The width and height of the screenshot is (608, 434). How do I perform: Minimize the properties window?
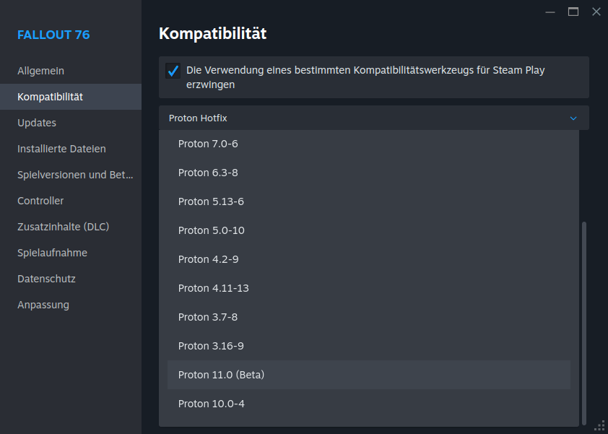coord(551,12)
